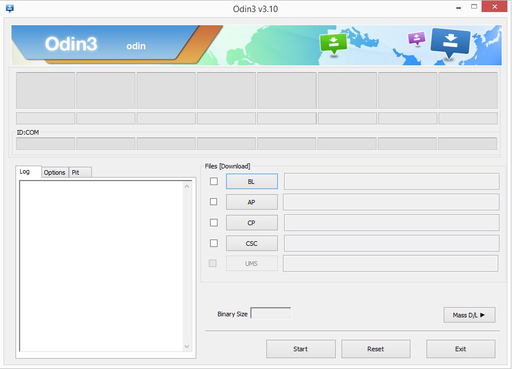Screen dimensions: 512x369
Task: Open the Options tab
Action: pos(55,172)
